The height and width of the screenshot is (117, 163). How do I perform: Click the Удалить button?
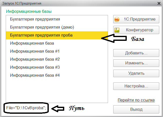coord(136,73)
